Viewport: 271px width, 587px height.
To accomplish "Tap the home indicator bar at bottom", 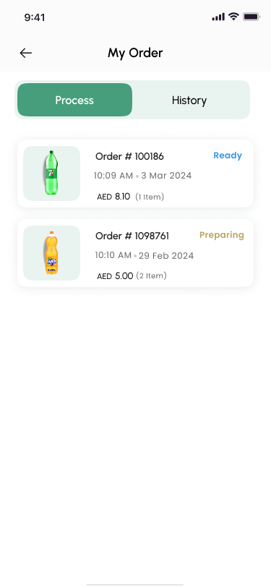I will 135,584.
